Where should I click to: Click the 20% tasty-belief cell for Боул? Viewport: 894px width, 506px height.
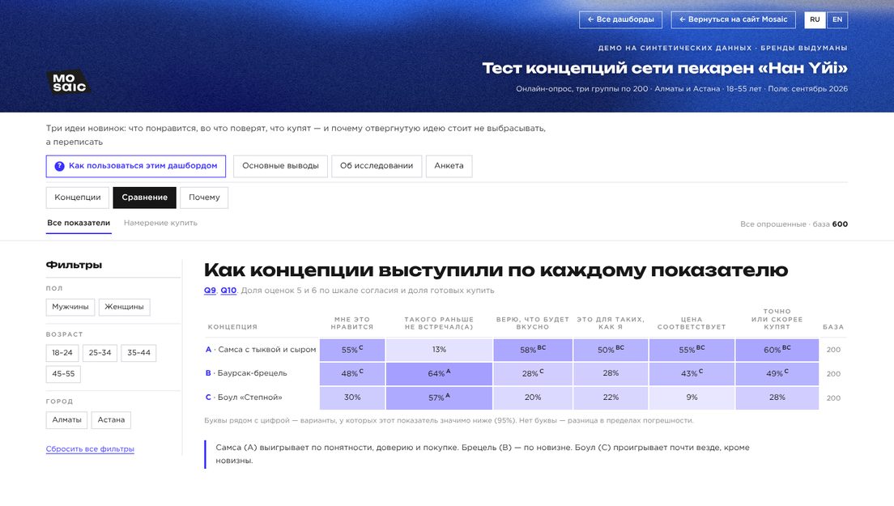[x=533, y=398]
